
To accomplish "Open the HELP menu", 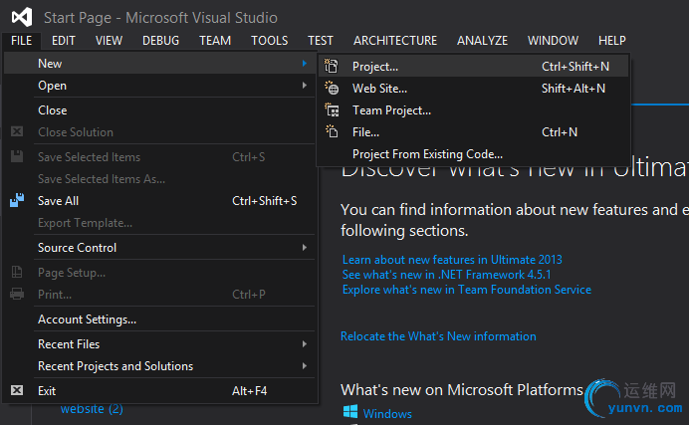I will [x=611, y=41].
